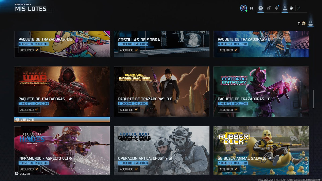Click the LS button prompt icon
Screen dimensions: 322x181
310,24
